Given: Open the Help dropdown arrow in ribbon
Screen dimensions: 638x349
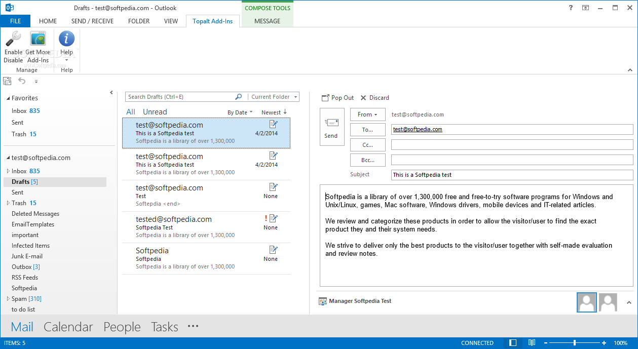Looking at the screenshot, I should tap(66, 60).
